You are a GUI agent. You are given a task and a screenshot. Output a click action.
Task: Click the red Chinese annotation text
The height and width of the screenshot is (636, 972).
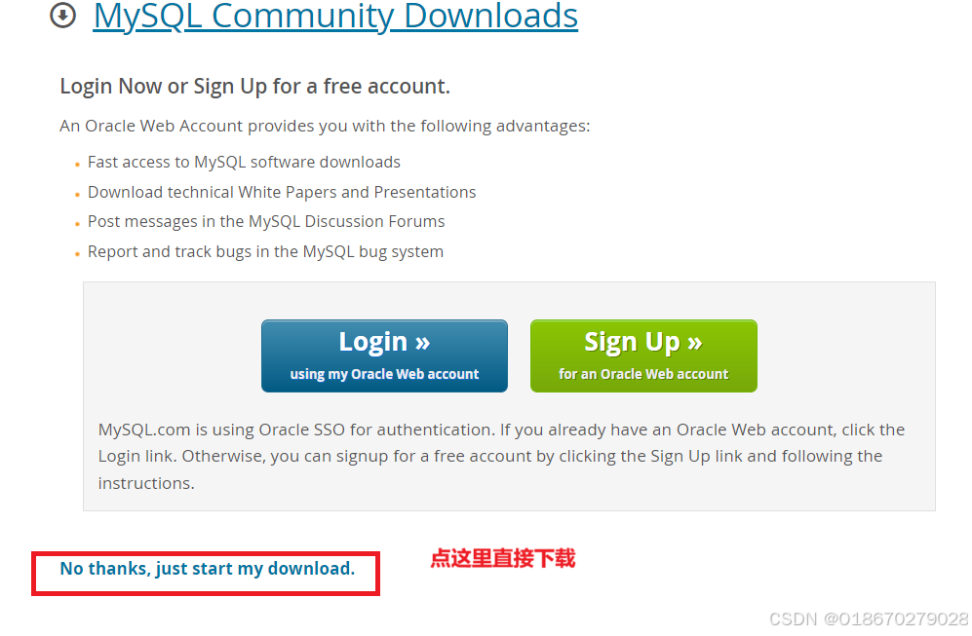503,558
